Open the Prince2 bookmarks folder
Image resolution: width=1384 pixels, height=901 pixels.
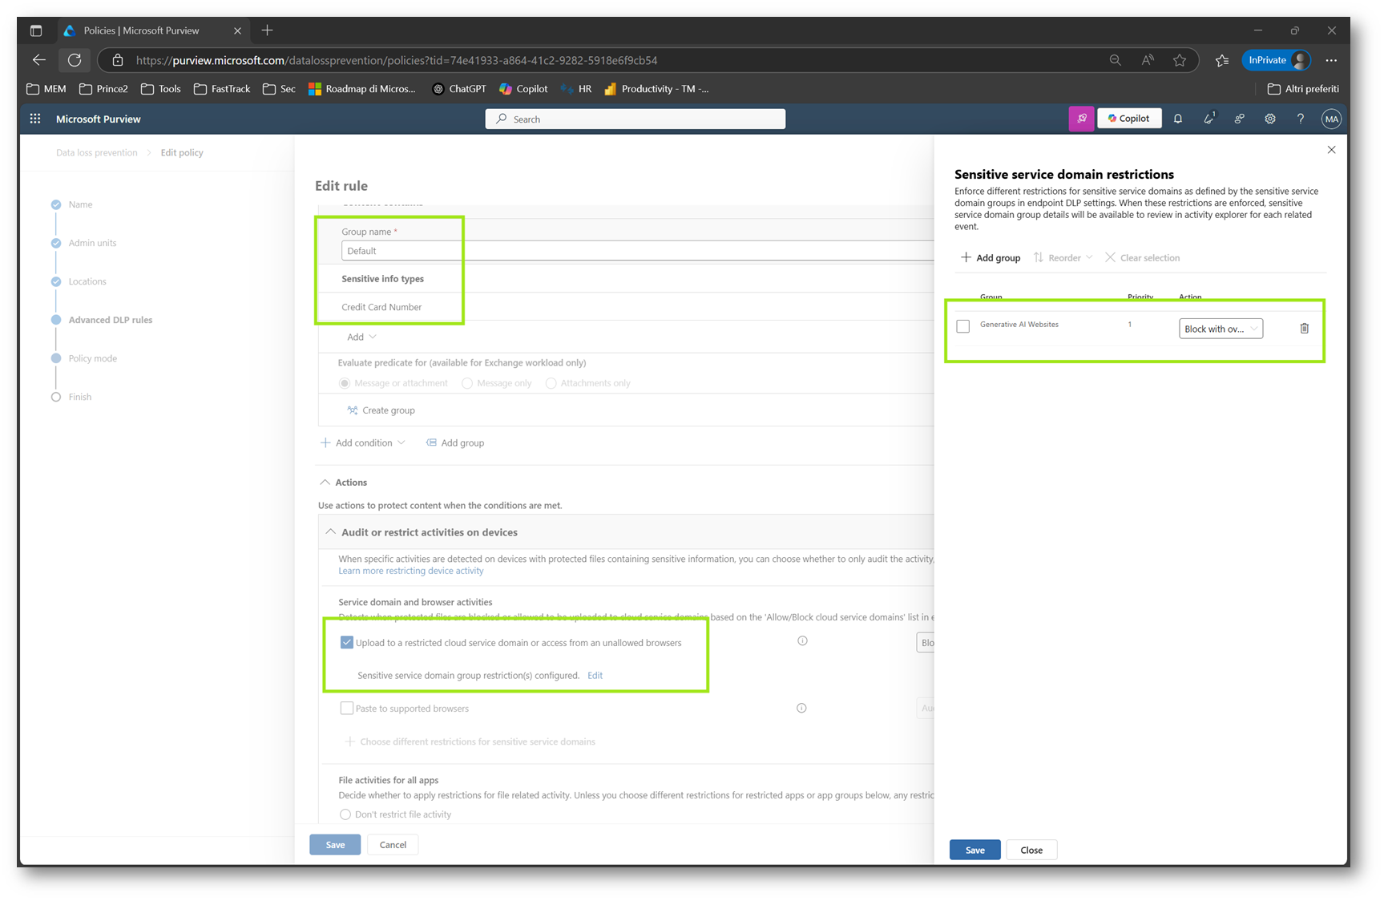[x=104, y=89]
